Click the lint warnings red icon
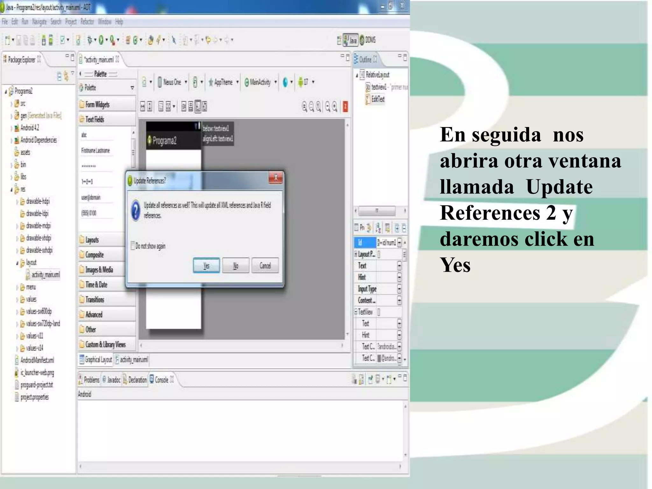 345,106
